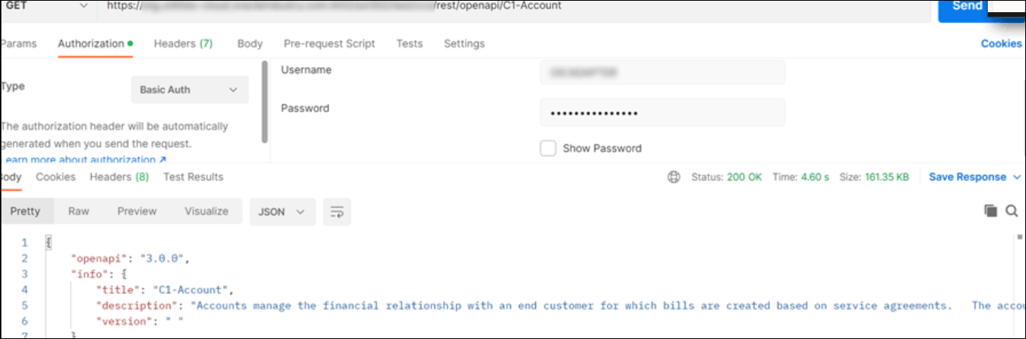Open the Tests tab
This screenshot has height=339, width=1026.
click(410, 43)
